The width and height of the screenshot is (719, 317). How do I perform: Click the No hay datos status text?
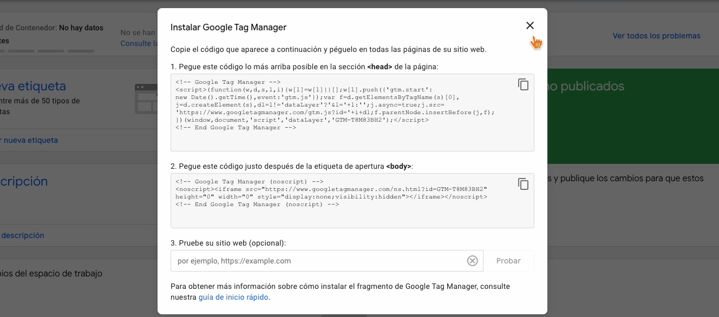click(81, 28)
